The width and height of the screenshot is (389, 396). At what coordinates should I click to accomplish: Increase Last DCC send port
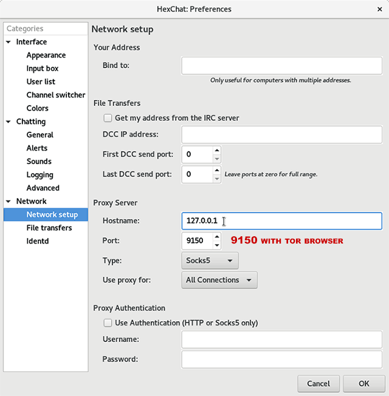tap(217, 170)
